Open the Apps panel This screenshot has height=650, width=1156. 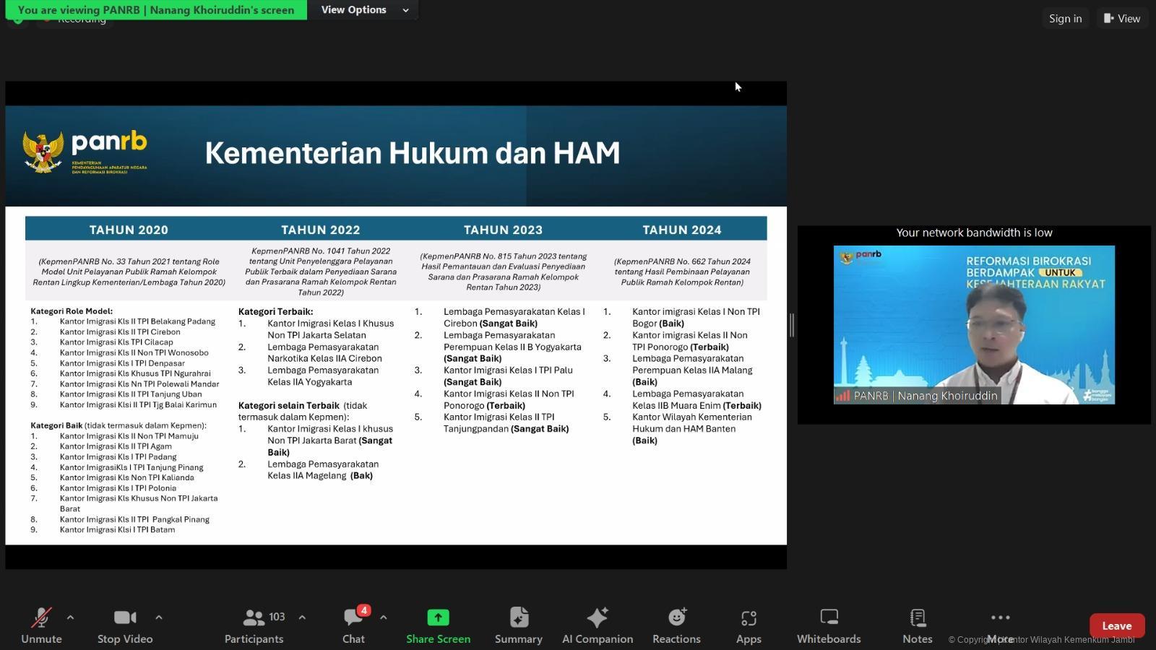pyautogui.click(x=749, y=625)
